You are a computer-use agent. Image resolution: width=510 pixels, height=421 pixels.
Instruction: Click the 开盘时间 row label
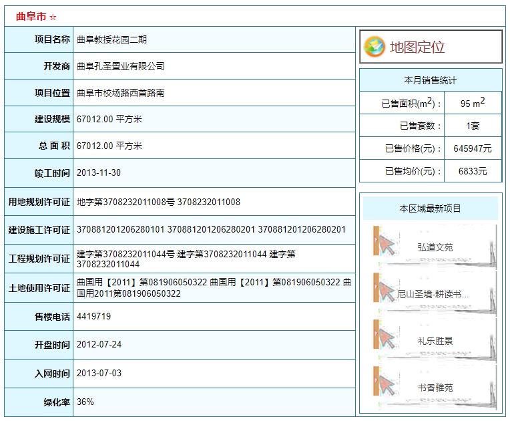(52, 345)
